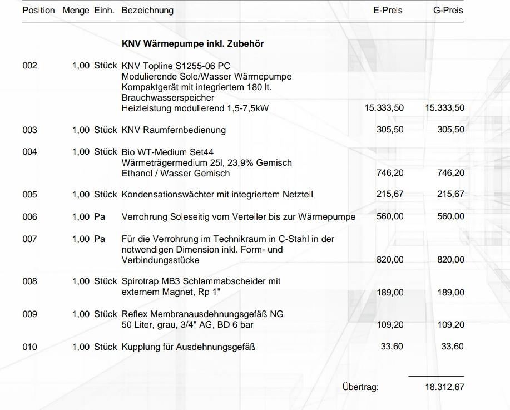This screenshot has width=510, height=410.
Task: Click the E-Preis value 305,50
Action: (x=390, y=130)
